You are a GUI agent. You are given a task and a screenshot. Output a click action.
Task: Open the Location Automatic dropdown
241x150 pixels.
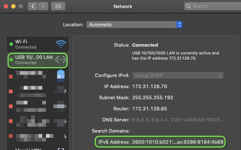tap(134, 25)
